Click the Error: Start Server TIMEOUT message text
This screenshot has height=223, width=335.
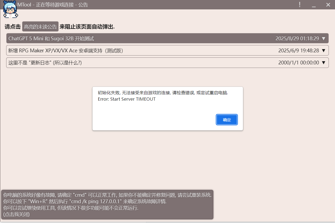127,99
